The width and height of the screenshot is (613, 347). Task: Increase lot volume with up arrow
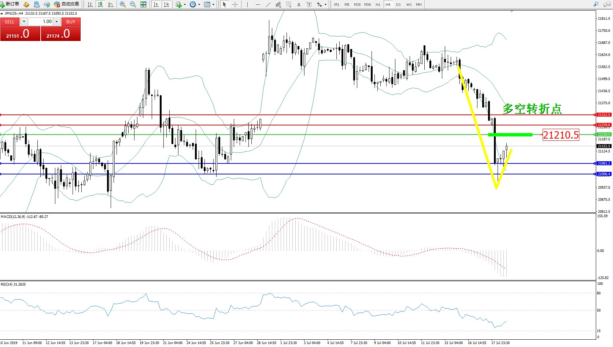(57, 22)
